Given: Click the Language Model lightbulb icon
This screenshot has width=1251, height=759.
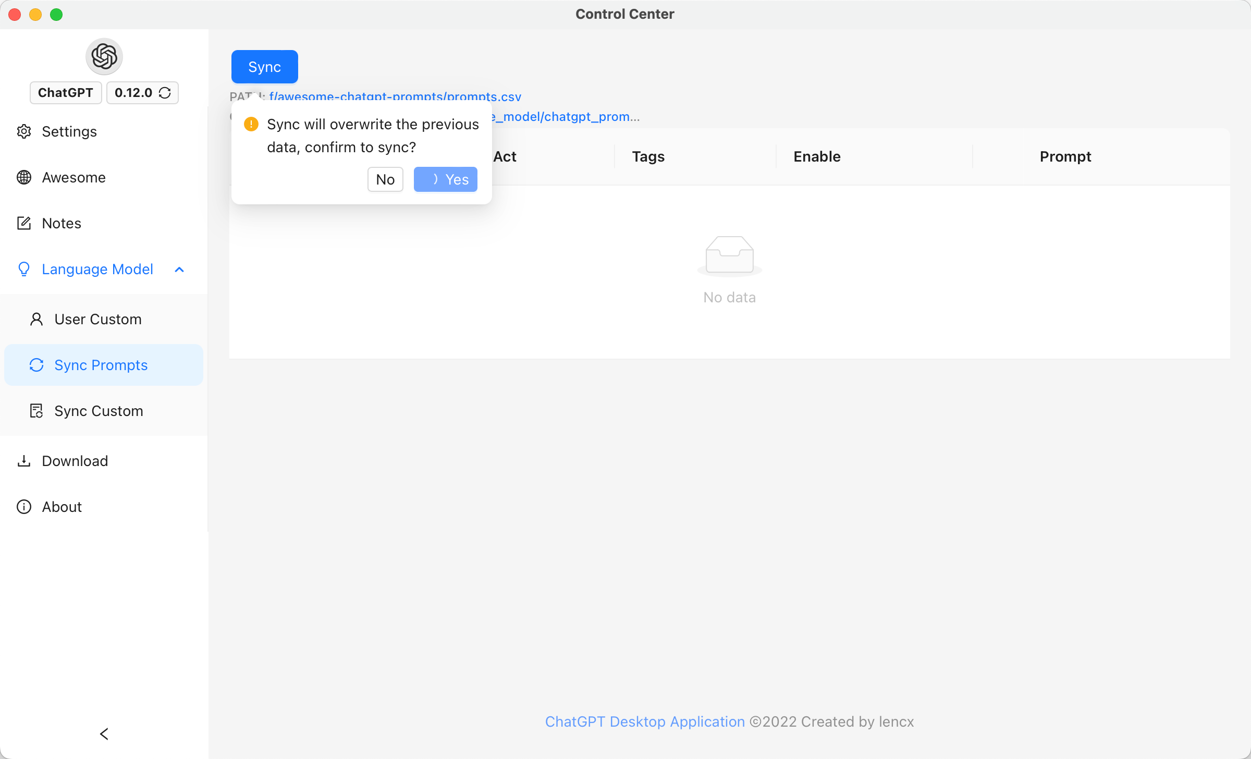Looking at the screenshot, I should [x=24, y=269].
